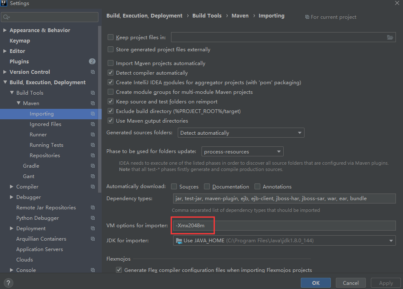Viewport: 403px width, 289px height.
Task: Select Keymap in settings tree
Action: pyautogui.click(x=20, y=41)
